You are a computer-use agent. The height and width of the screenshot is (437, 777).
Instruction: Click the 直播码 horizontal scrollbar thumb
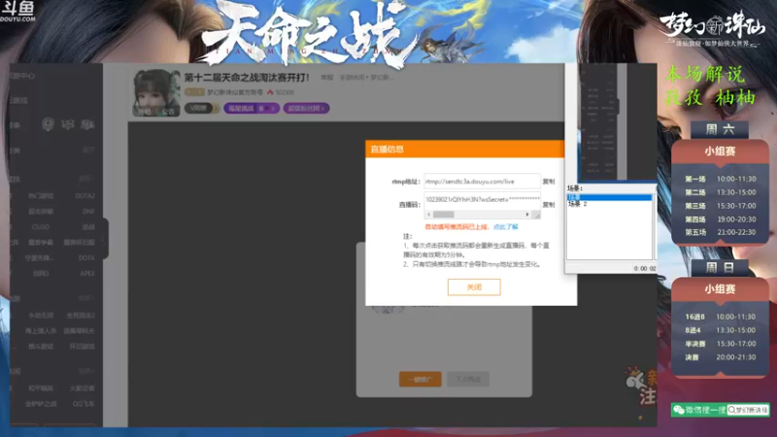click(444, 215)
